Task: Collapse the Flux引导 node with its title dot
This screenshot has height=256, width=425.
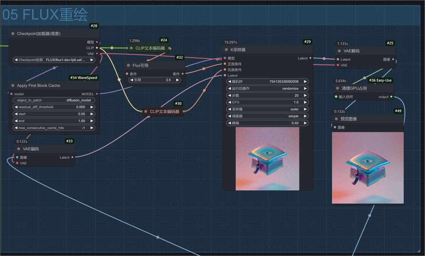Action: pyautogui.click(x=128, y=65)
